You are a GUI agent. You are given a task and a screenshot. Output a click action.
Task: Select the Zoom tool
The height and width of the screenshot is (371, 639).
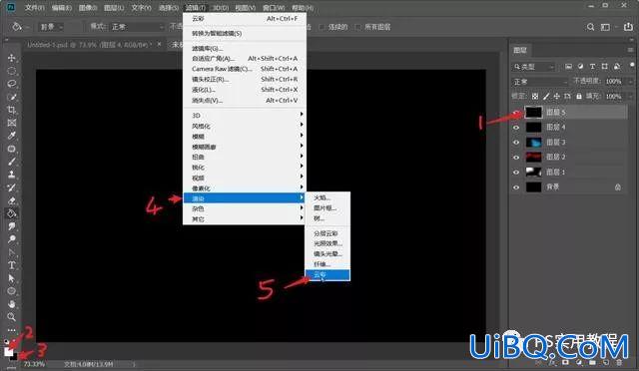click(11, 317)
